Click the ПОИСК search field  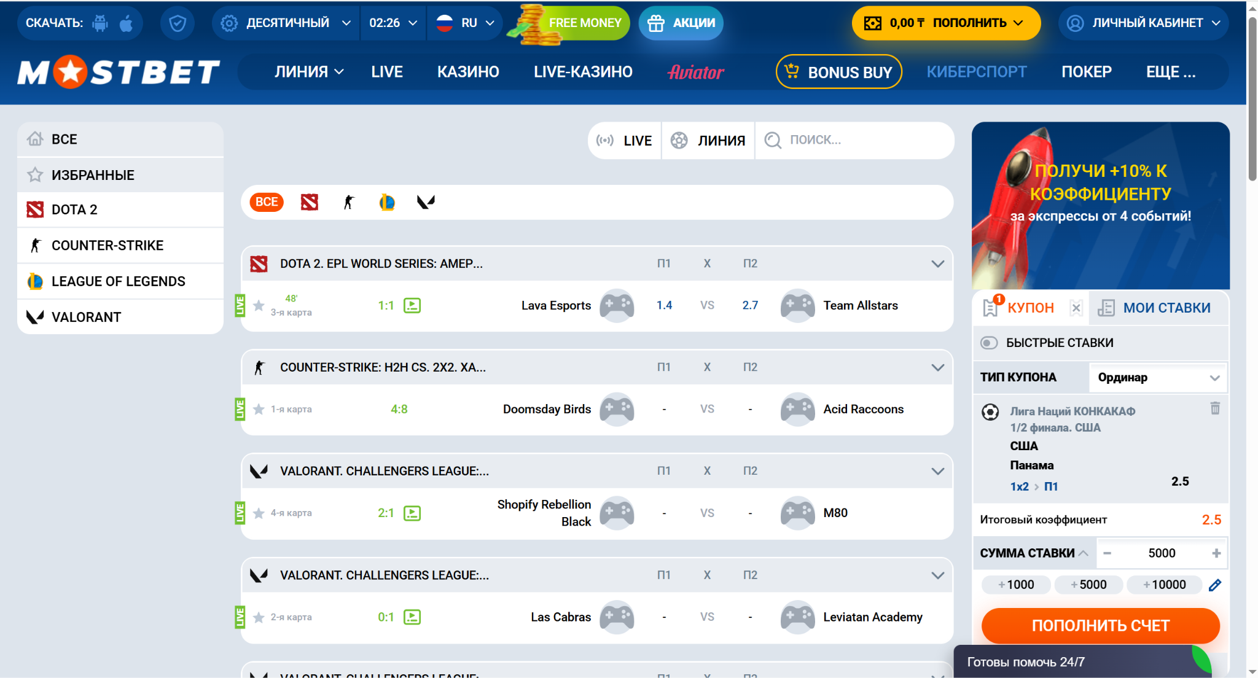point(855,140)
